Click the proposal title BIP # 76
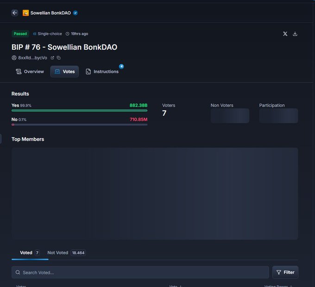 tap(64, 47)
